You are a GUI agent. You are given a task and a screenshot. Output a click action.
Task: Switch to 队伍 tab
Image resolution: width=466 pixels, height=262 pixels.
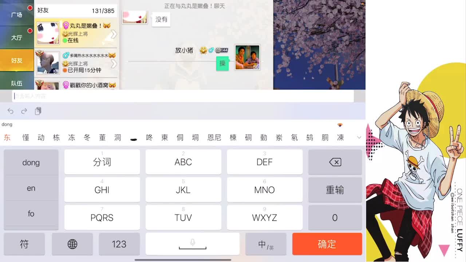[x=17, y=83]
